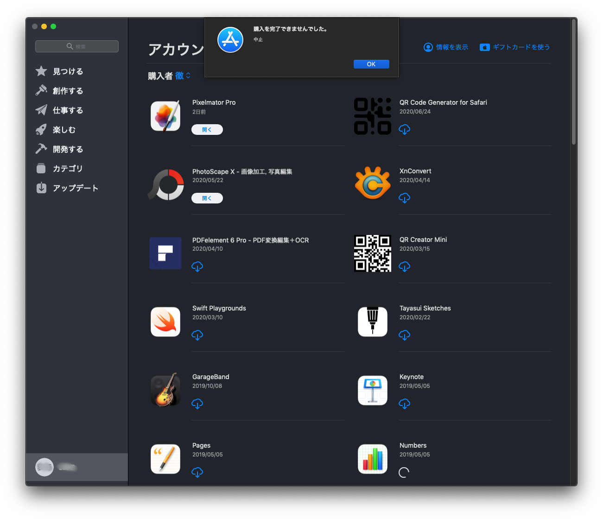Click the Numbers title text
Screen dimensions: 603x520
413,445
